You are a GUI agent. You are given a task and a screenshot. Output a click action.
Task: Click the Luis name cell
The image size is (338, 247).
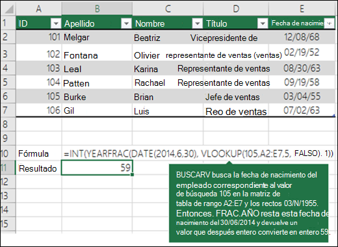tap(168, 110)
